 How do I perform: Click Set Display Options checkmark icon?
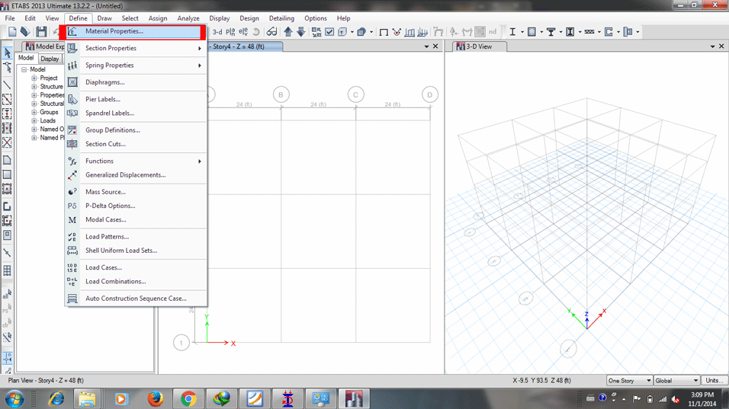pos(329,32)
